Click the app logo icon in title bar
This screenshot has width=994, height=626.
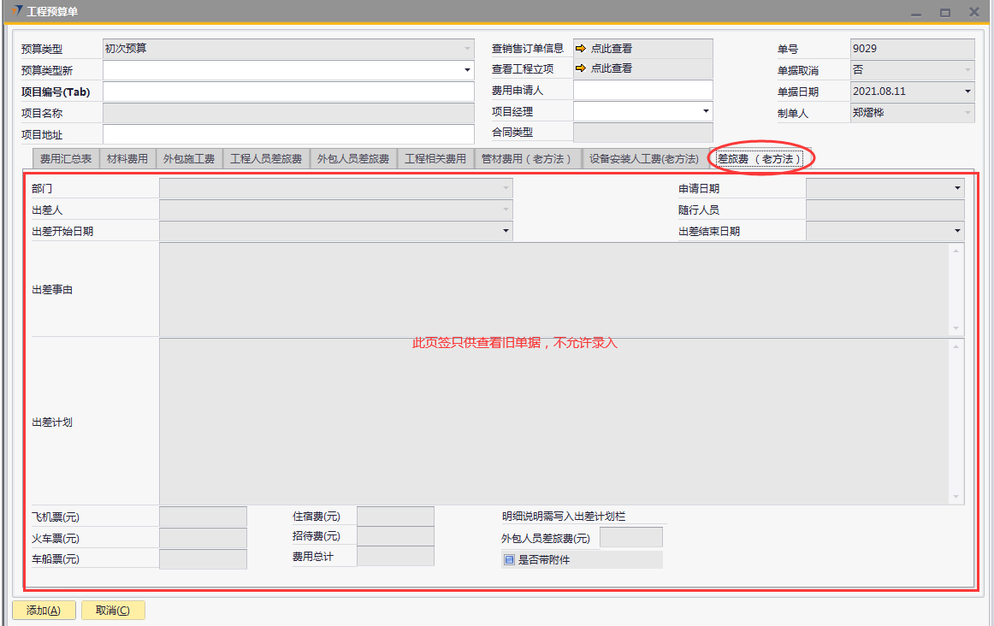tap(17, 11)
